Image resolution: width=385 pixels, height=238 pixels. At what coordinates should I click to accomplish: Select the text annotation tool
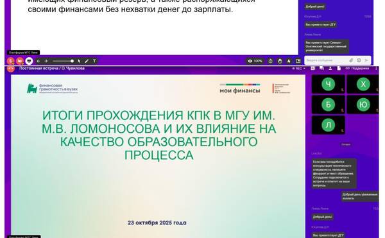click(x=94, y=61)
